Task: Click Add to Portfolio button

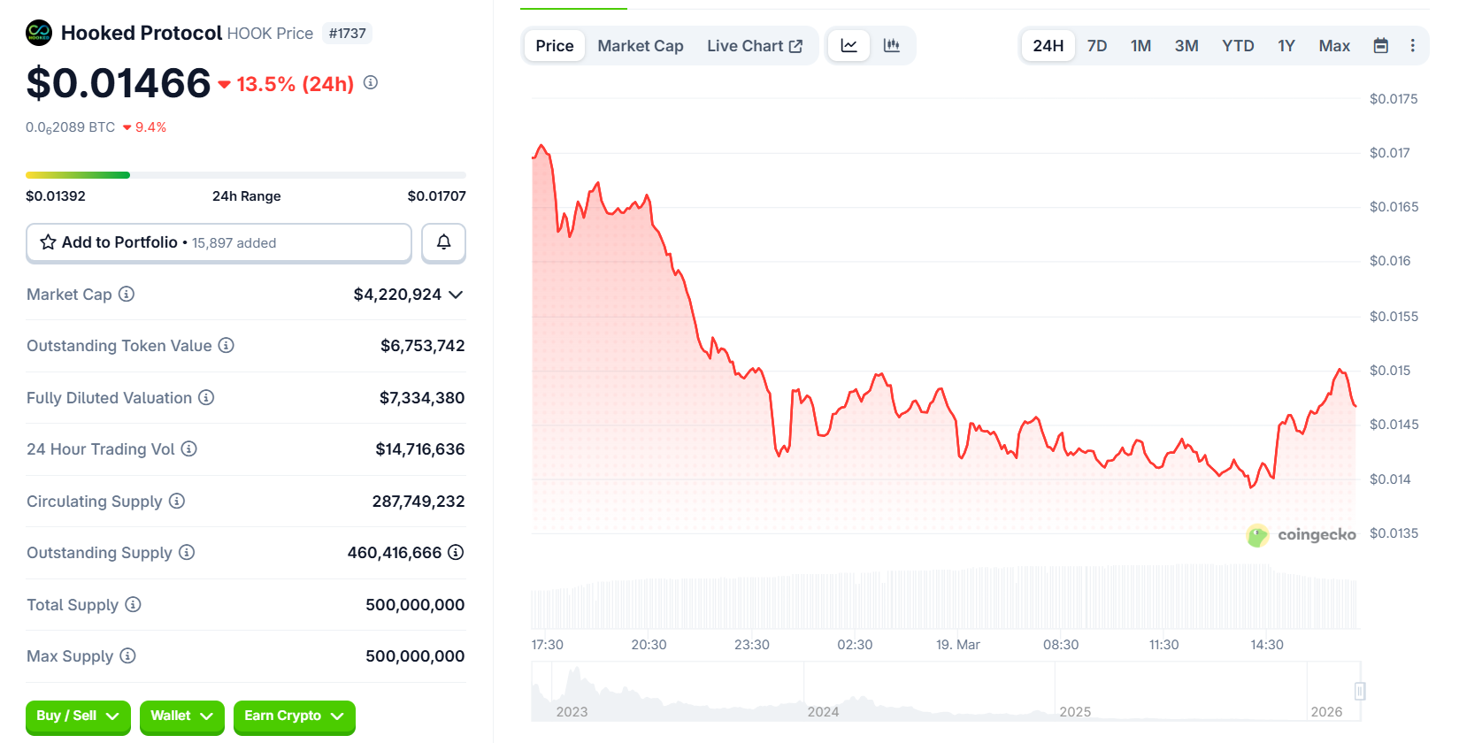Action: pos(219,242)
